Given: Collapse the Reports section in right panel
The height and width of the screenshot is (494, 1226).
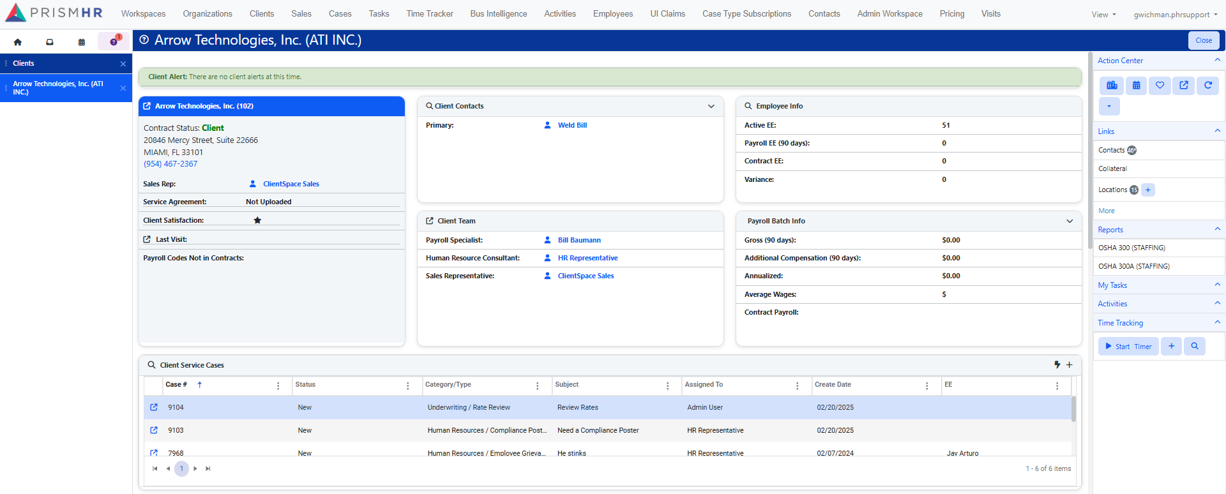Looking at the screenshot, I should tap(1217, 230).
